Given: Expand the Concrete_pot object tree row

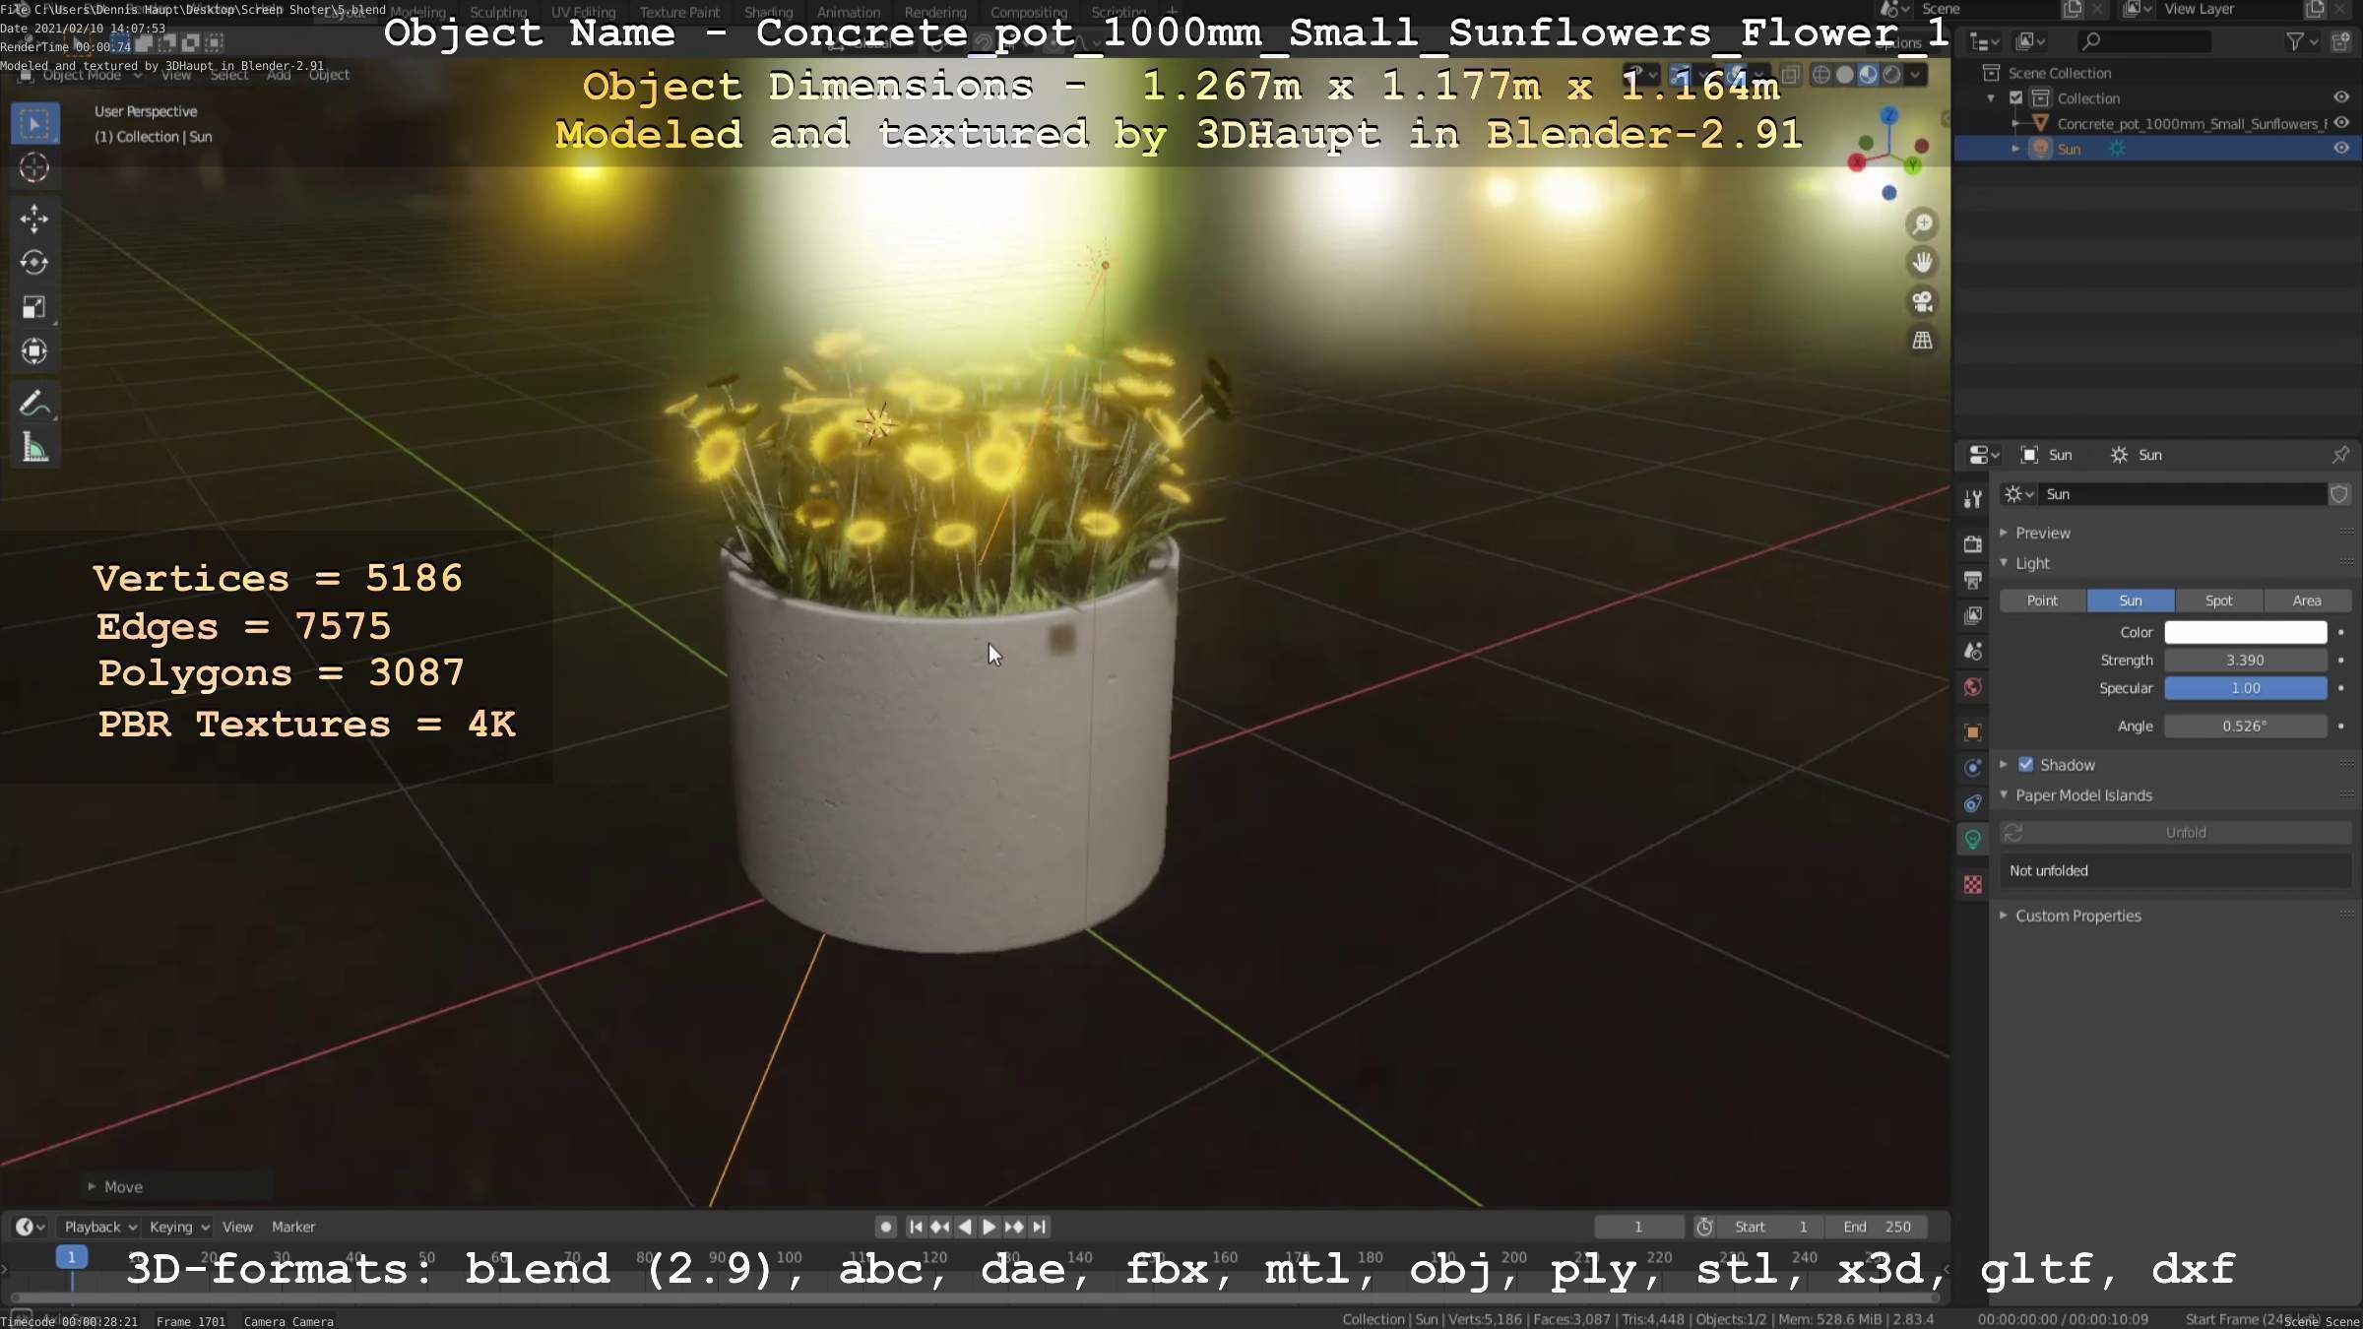Looking at the screenshot, I should pyautogui.click(x=2015, y=124).
